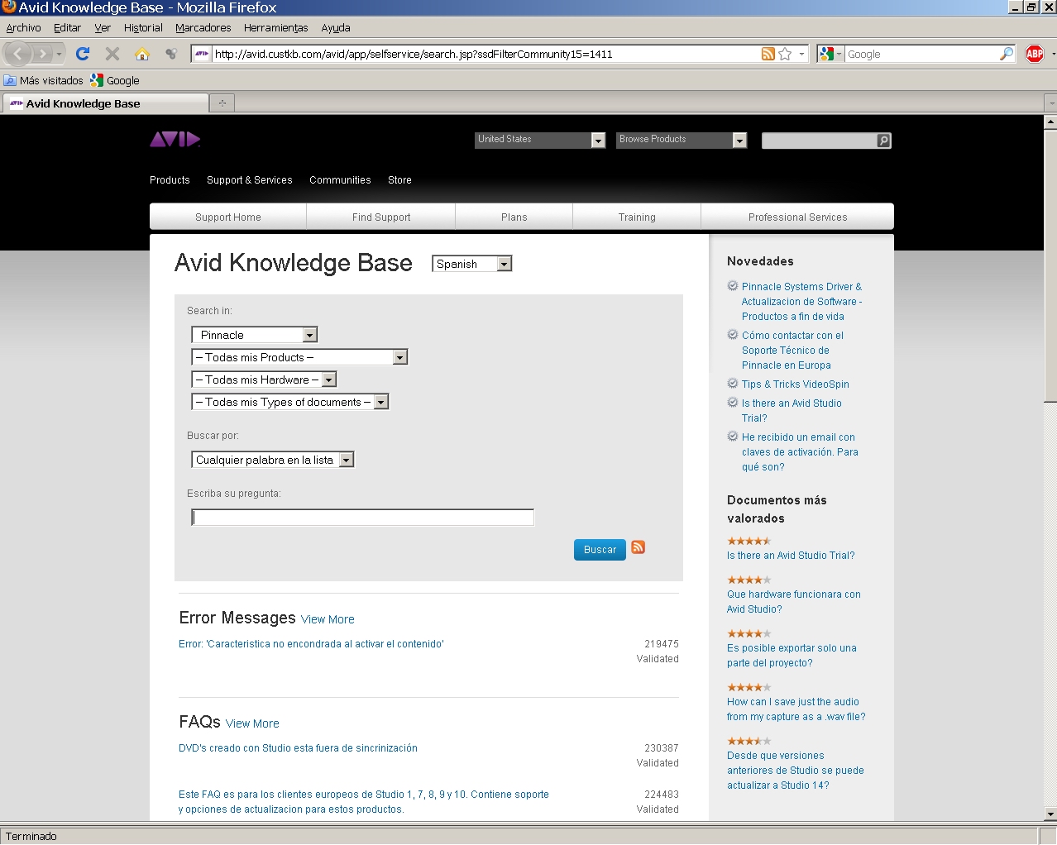Screen dimensions: 1057x845
Task: Open the Marcadores menu
Action: [203, 27]
